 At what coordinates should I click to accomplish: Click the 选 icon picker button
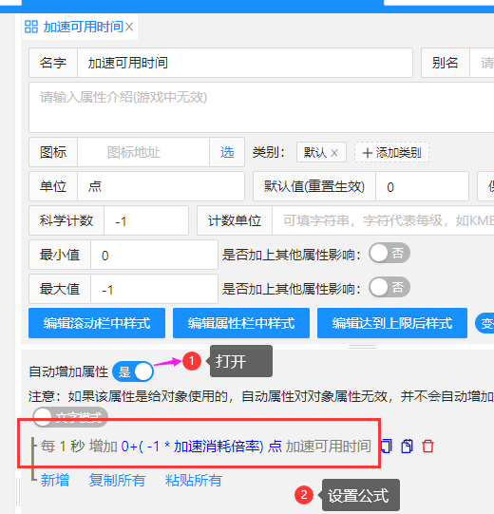click(x=227, y=152)
